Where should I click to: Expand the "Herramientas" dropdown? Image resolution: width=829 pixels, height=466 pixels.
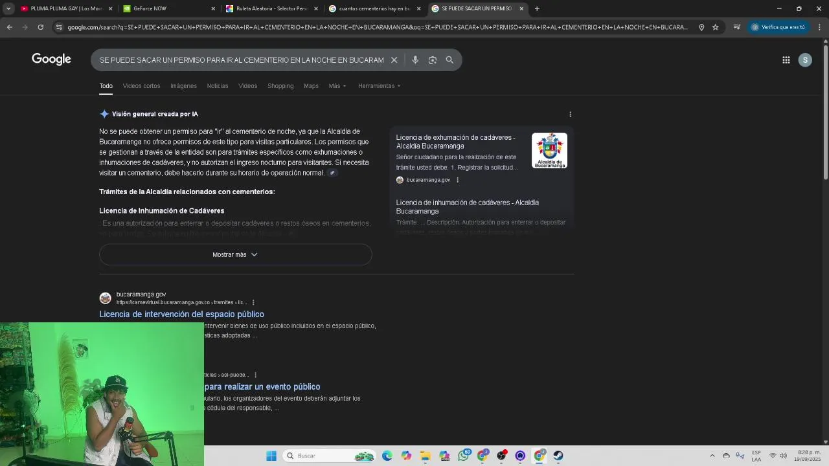coord(380,86)
